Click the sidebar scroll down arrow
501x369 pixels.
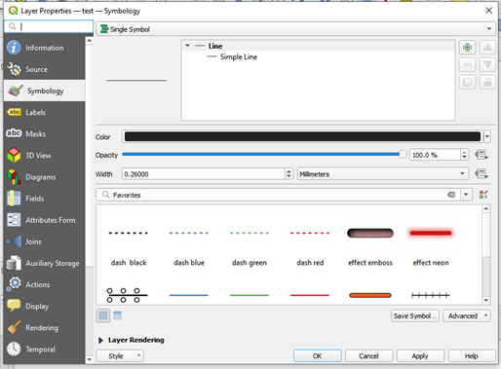pos(90,359)
